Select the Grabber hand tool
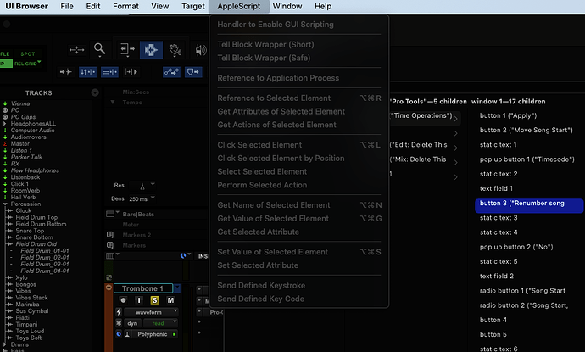Viewport: 585px width, 352px height. pos(175,50)
